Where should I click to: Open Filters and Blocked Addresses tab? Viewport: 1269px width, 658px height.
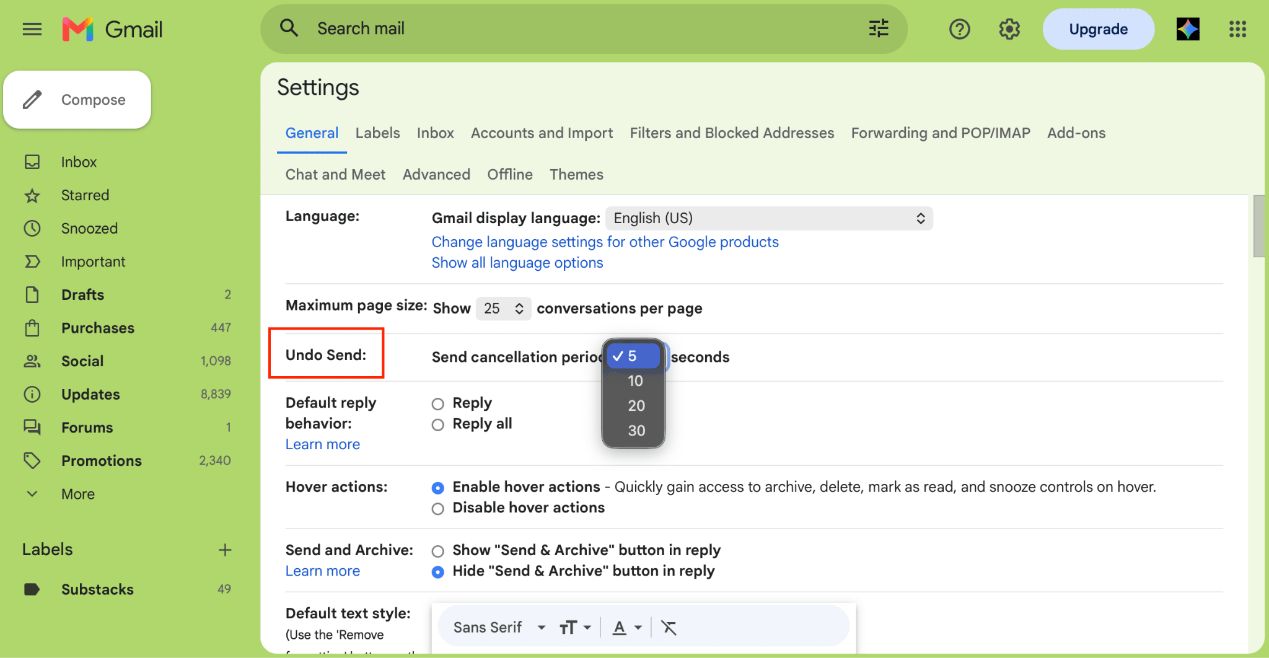pos(732,133)
